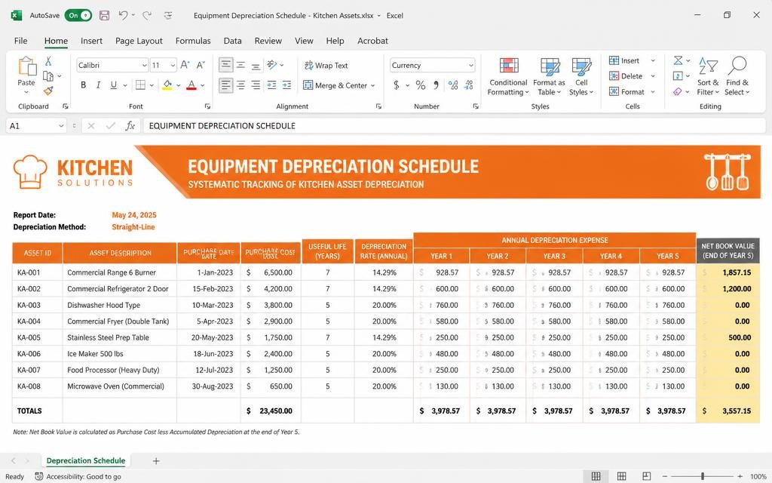
Task: Toggle Underline formatting
Action: (113, 85)
